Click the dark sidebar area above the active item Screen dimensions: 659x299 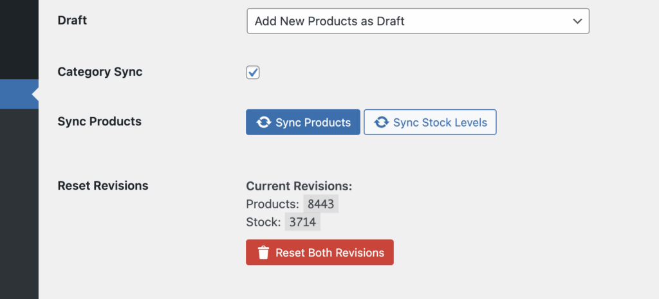(x=19, y=39)
